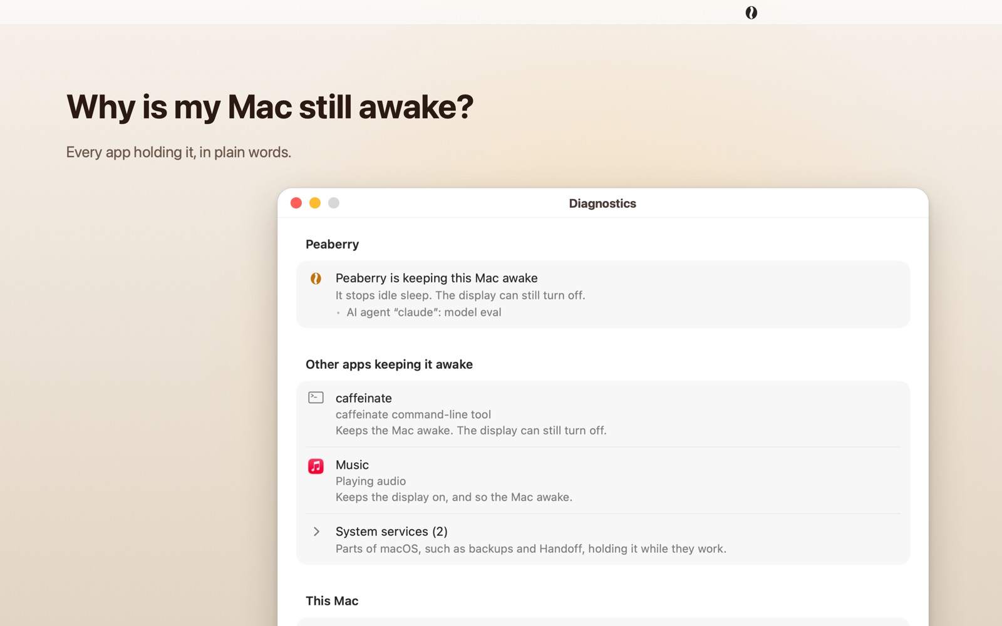Close the Diagnostics window
The height and width of the screenshot is (626, 1002).
click(296, 203)
